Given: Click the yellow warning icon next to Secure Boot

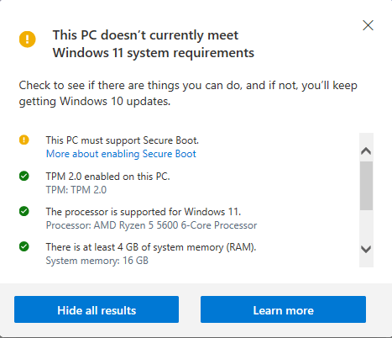Looking at the screenshot, I should pyautogui.click(x=24, y=140).
